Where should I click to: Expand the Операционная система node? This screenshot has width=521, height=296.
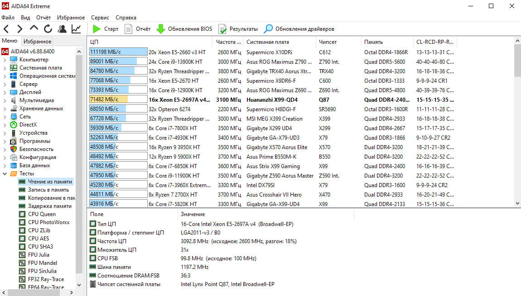click(5, 76)
